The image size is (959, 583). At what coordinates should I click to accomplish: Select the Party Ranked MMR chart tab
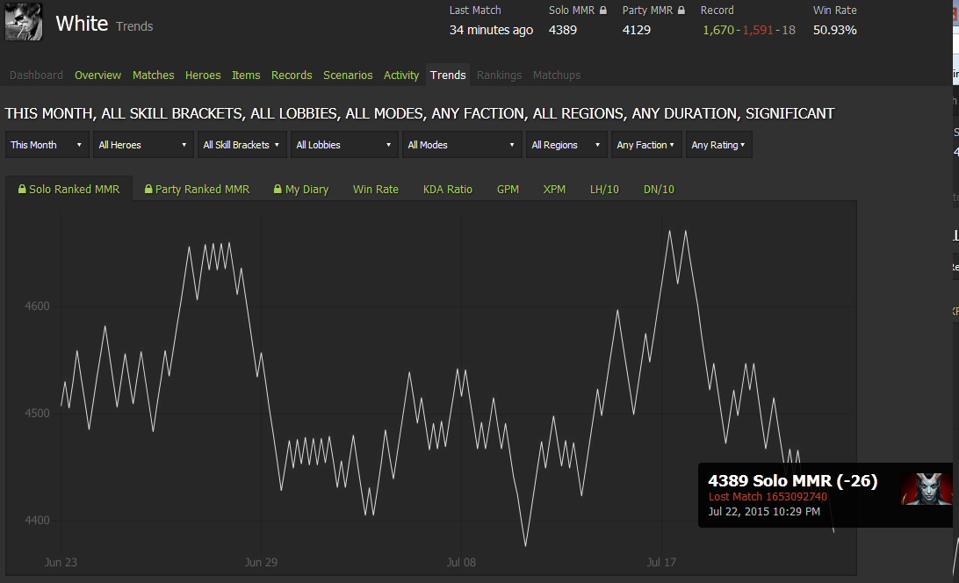pos(197,189)
